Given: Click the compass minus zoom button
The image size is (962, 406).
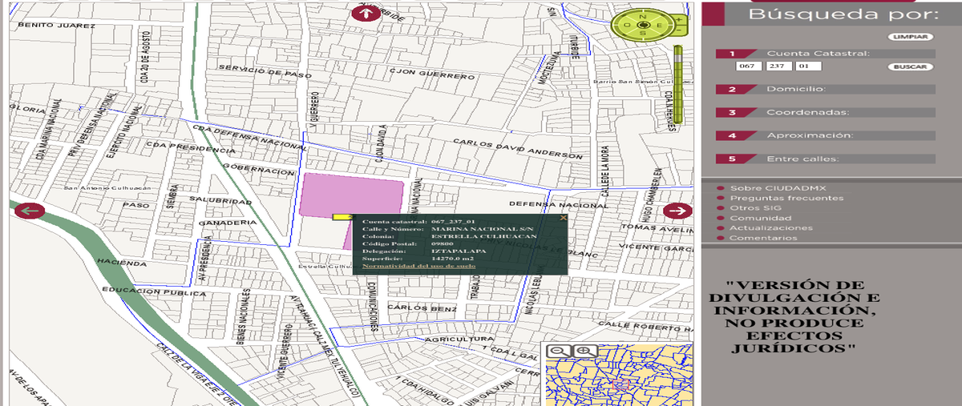Looking at the screenshot, I should (x=679, y=30).
